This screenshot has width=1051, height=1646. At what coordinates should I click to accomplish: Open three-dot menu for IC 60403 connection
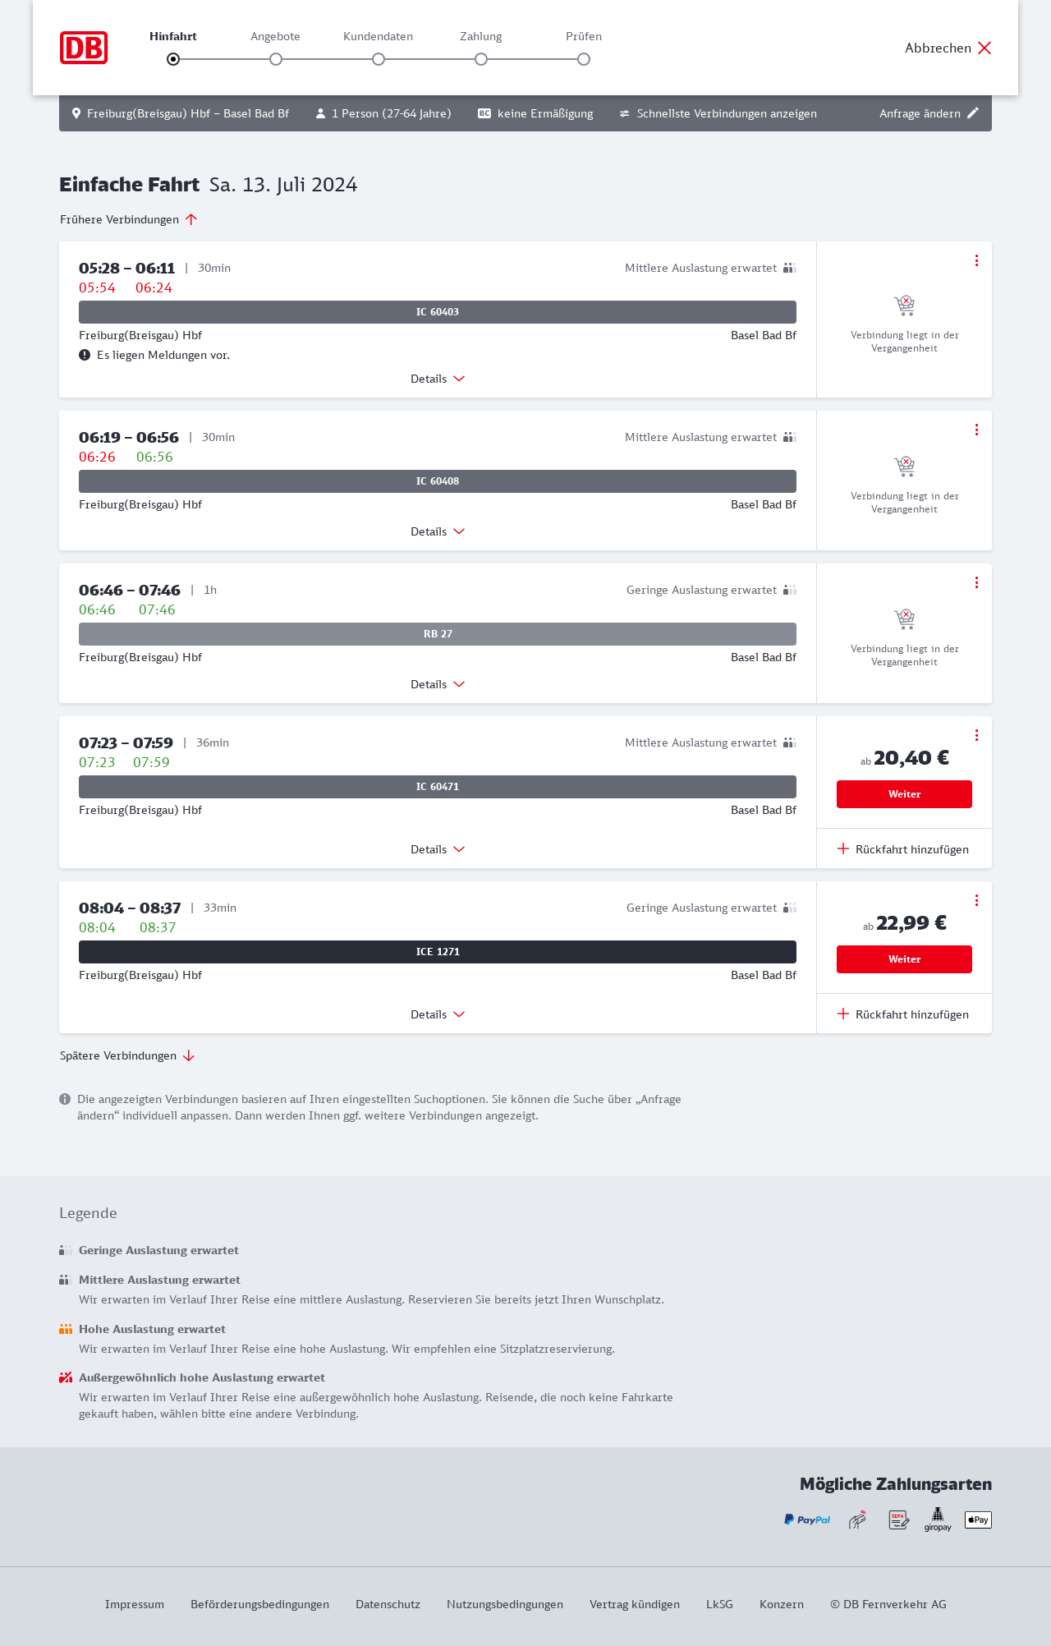(x=976, y=260)
